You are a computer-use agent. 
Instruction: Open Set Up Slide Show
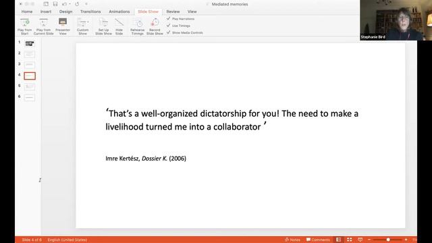(x=103, y=26)
